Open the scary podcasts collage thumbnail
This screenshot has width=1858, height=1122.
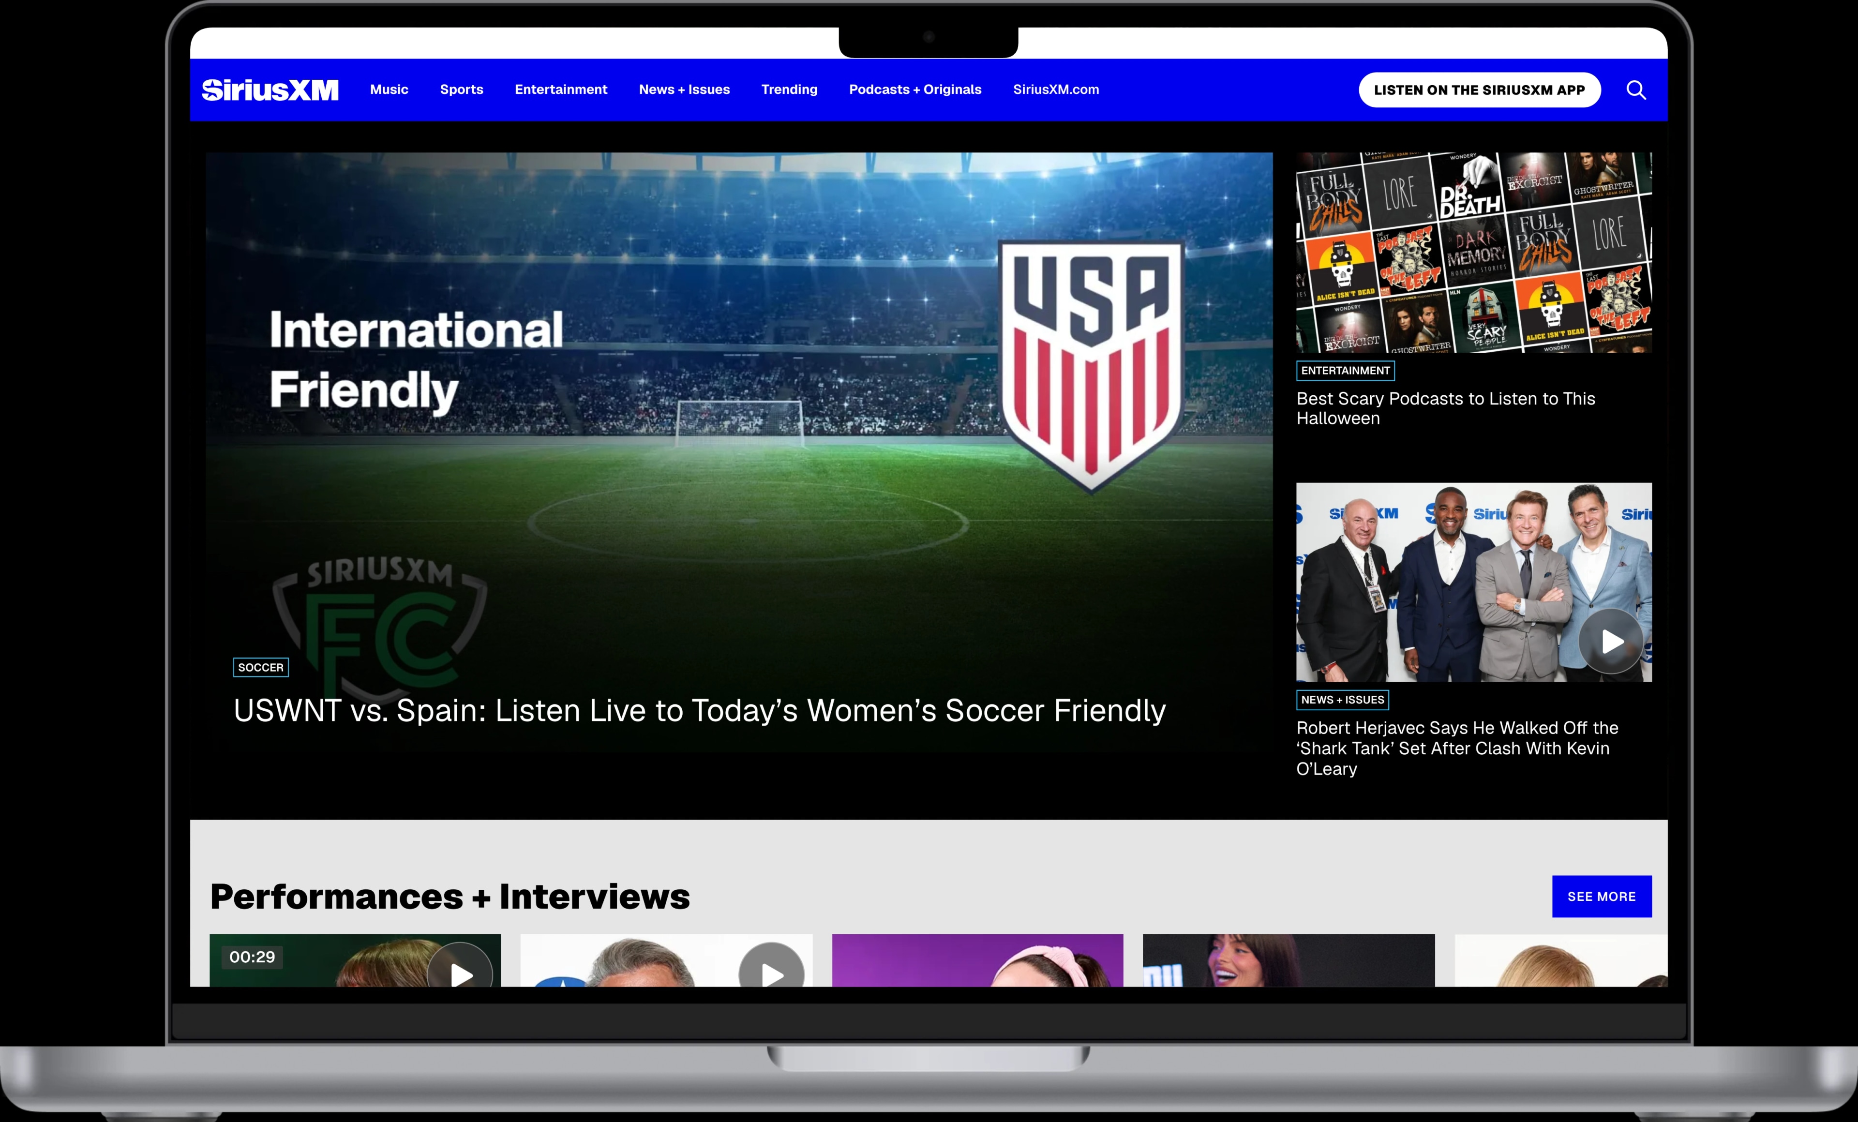pyautogui.click(x=1473, y=253)
